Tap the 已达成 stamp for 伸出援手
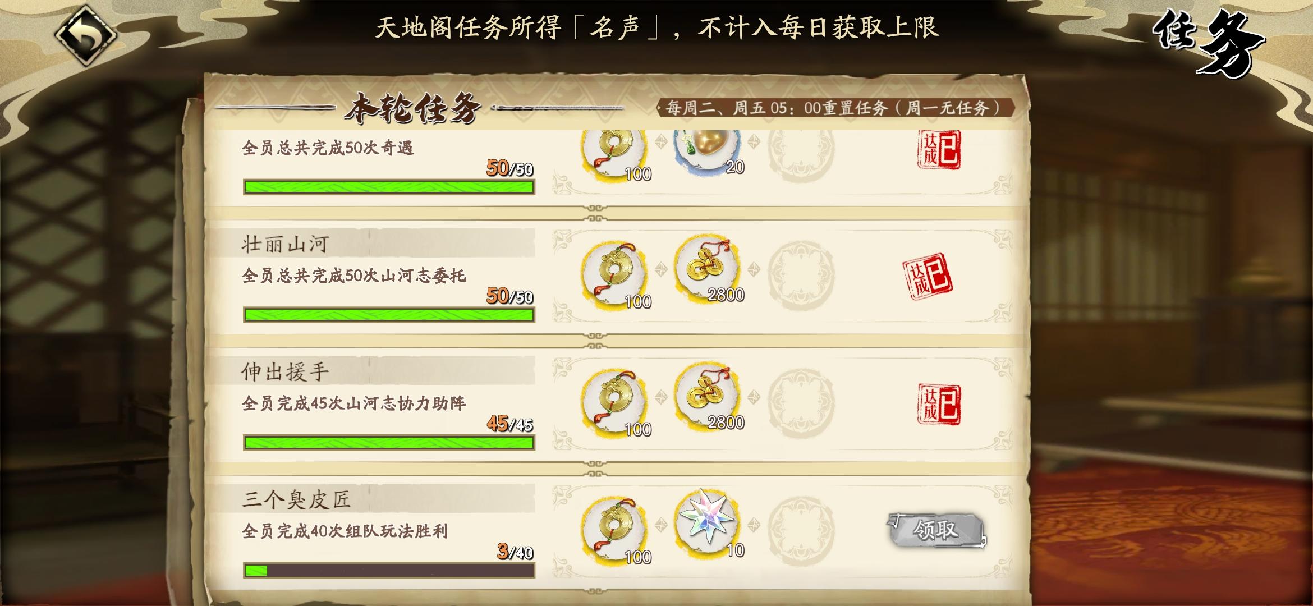The height and width of the screenshot is (606, 1313). 939,404
